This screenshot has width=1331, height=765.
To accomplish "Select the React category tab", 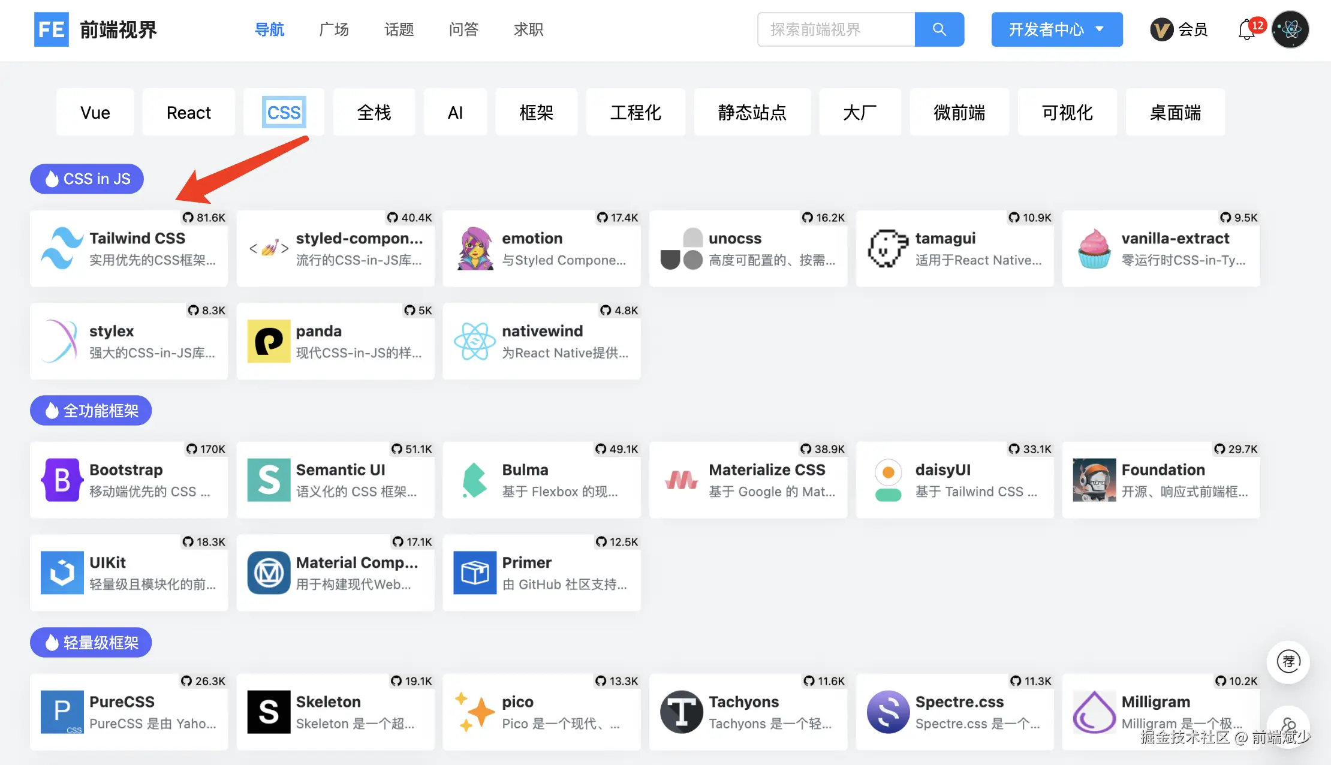I will [x=188, y=112].
